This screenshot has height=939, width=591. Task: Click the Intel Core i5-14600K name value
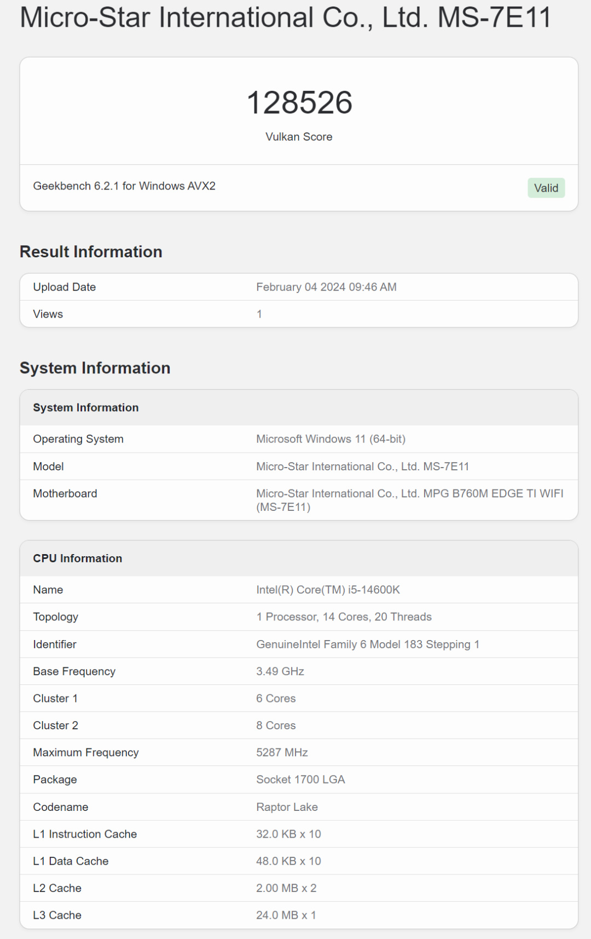tap(328, 590)
